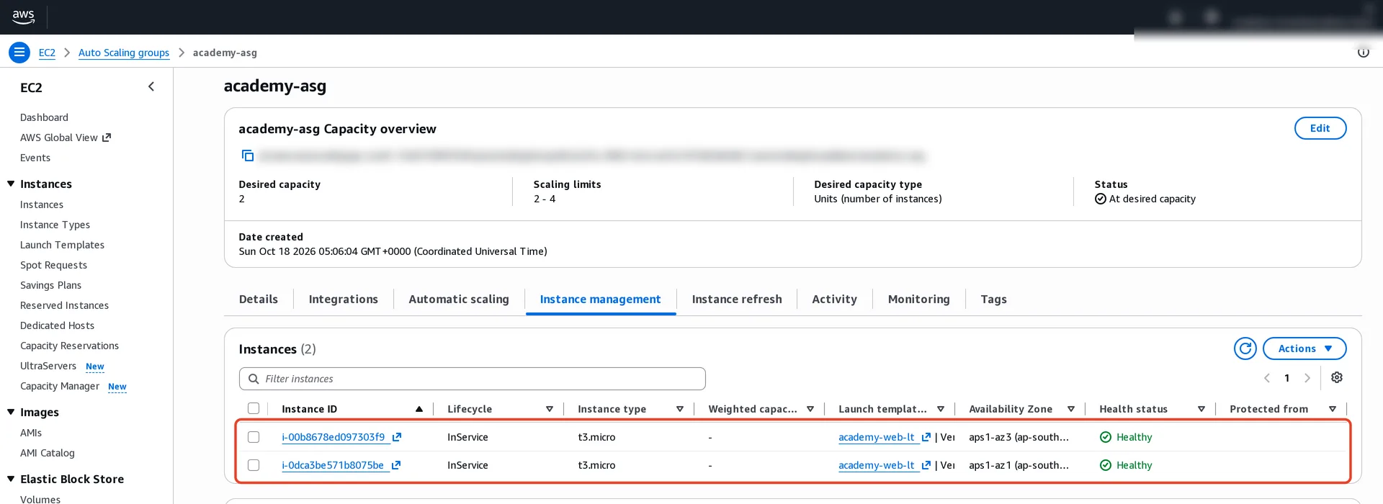Sort by Instance ID ascending arrow
1383x504 pixels.
[x=419, y=409]
